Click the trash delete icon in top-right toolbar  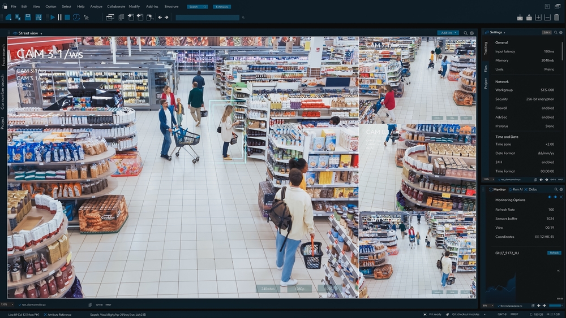(x=557, y=18)
